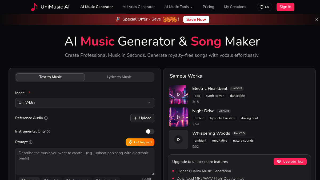Click the Sample Works heading

(x=186, y=76)
